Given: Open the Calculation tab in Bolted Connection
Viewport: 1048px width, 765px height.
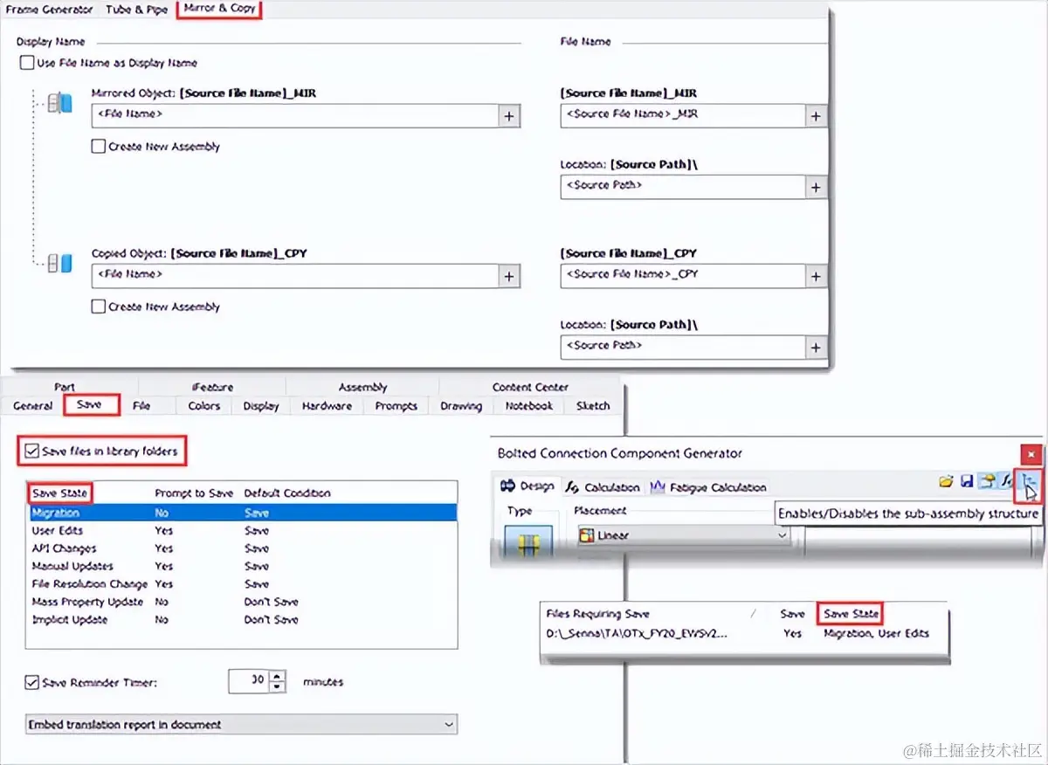Looking at the screenshot, I should (603, 487).
